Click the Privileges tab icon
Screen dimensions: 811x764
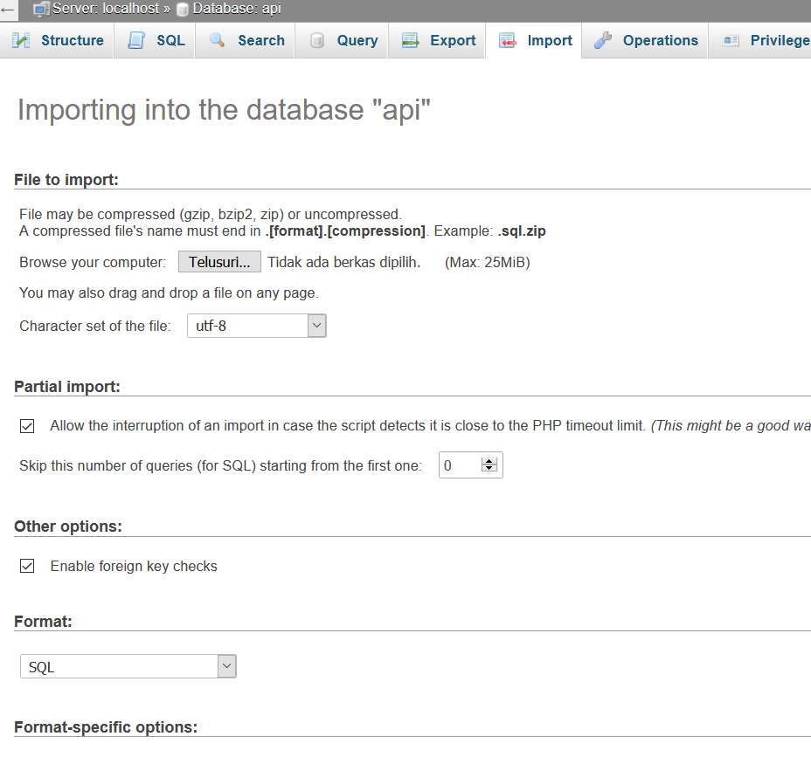click(x=731, y=41)
